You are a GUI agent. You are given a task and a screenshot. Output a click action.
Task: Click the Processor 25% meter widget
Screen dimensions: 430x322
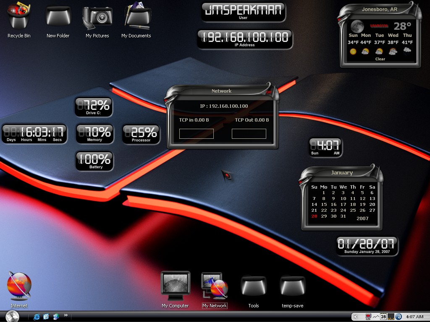141,135
